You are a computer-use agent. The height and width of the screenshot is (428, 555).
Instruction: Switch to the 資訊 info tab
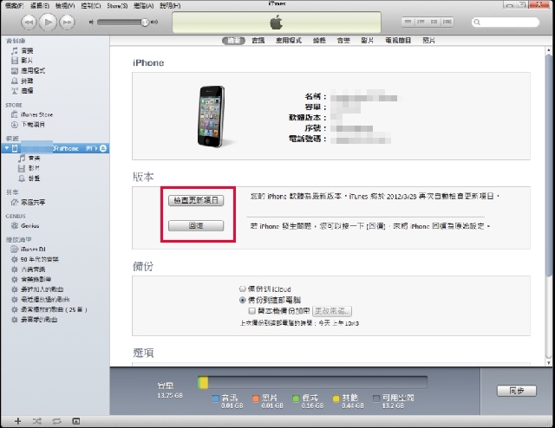(258, 41)
